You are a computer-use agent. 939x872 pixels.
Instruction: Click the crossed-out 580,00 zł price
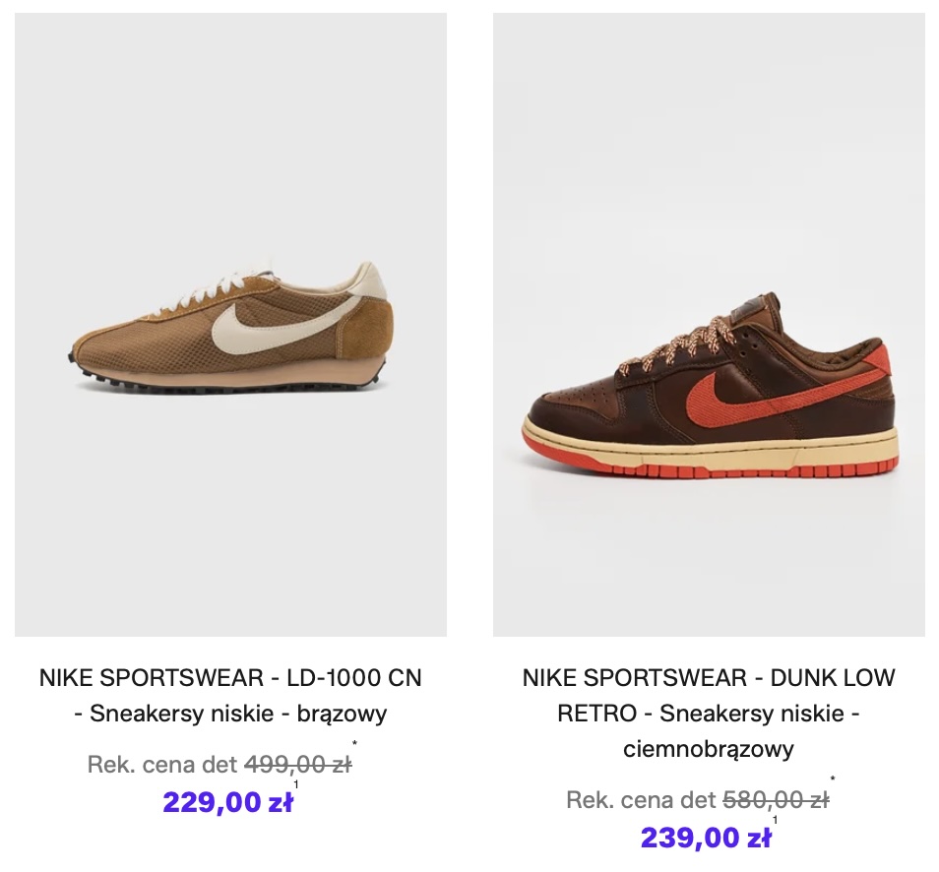tap(776, 800)
